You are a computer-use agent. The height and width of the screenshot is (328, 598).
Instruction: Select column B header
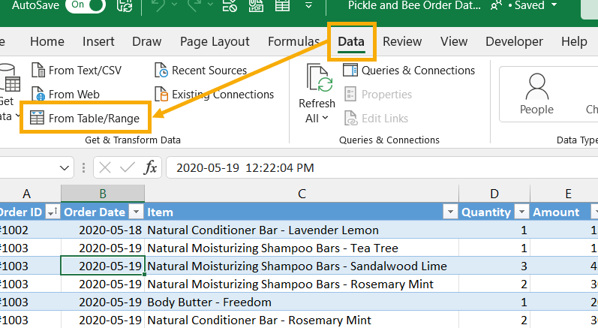pyautogui.click(x=103, y=194)
